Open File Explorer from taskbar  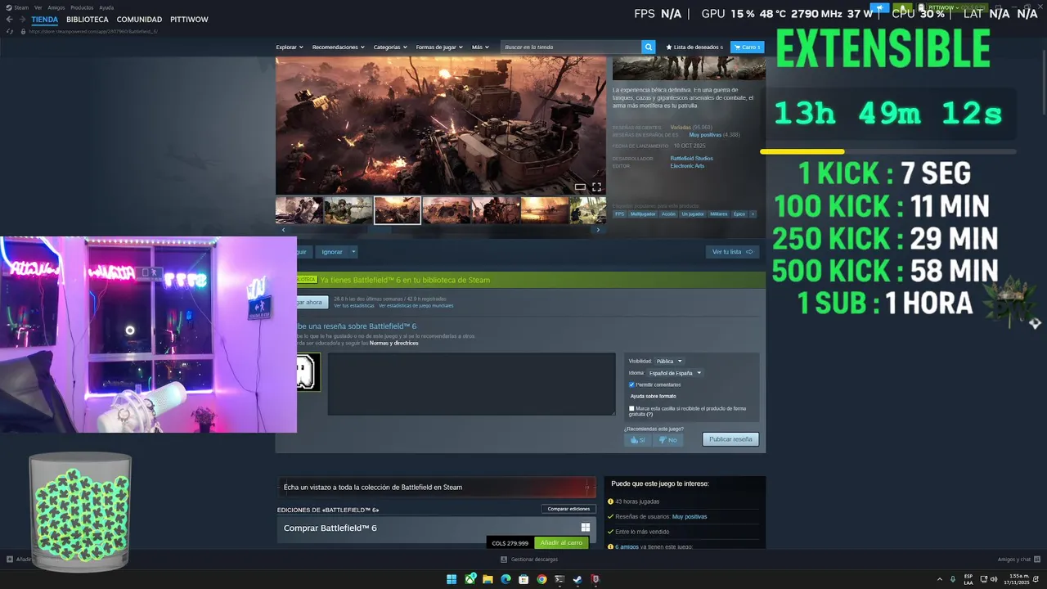[x=488, y=579]
